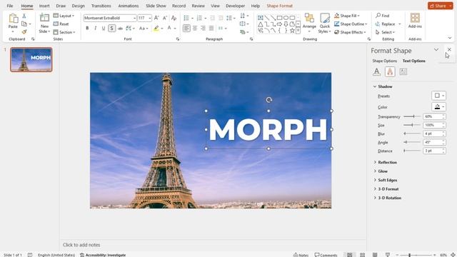Image resolution: width=457 pixels, height=257 pixels.
Task: Click the Add-ins icon
Action: (415, 18)
